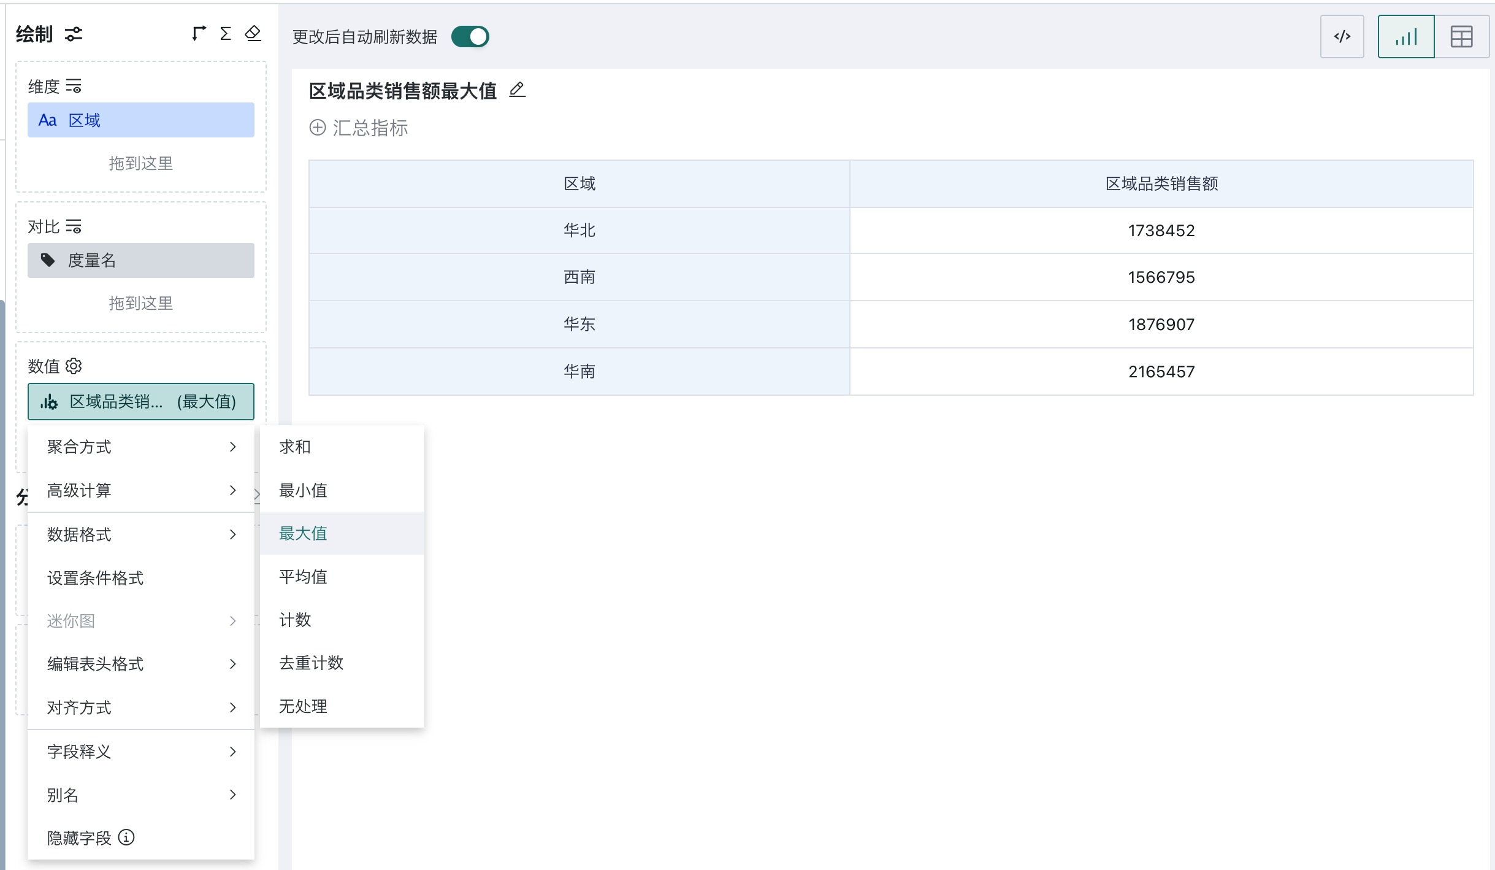
Task: Click the 拖到这里 drop zone under 维度
Action: 141,163
